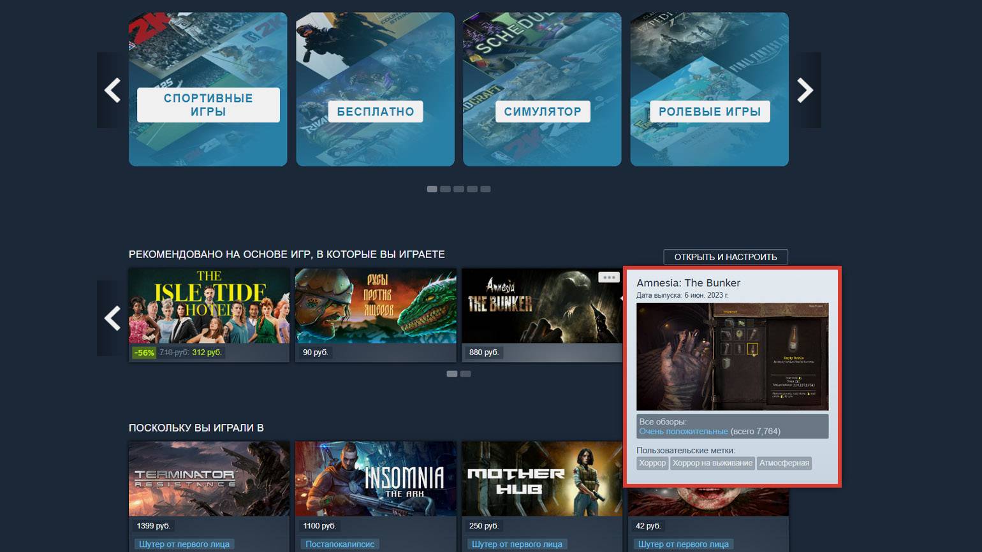Click Шутер от первого лица tag under 42 руб. game
982x552 pixels.
click(684, 544)
